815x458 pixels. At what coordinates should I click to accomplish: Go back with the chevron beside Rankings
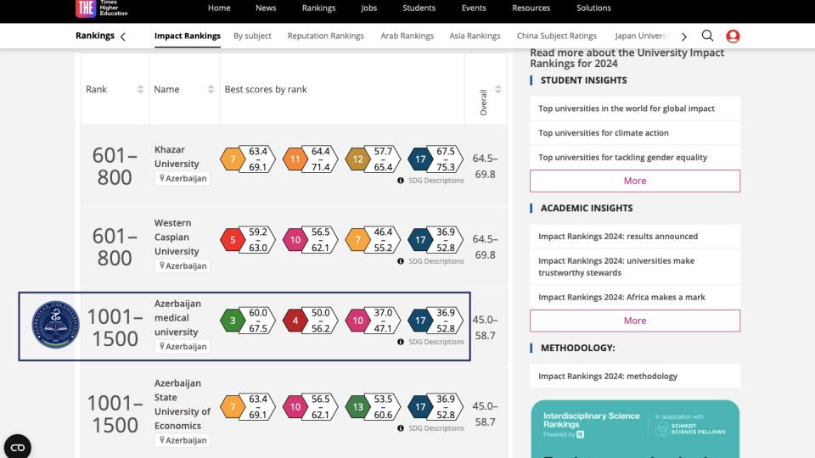[123, 36]
